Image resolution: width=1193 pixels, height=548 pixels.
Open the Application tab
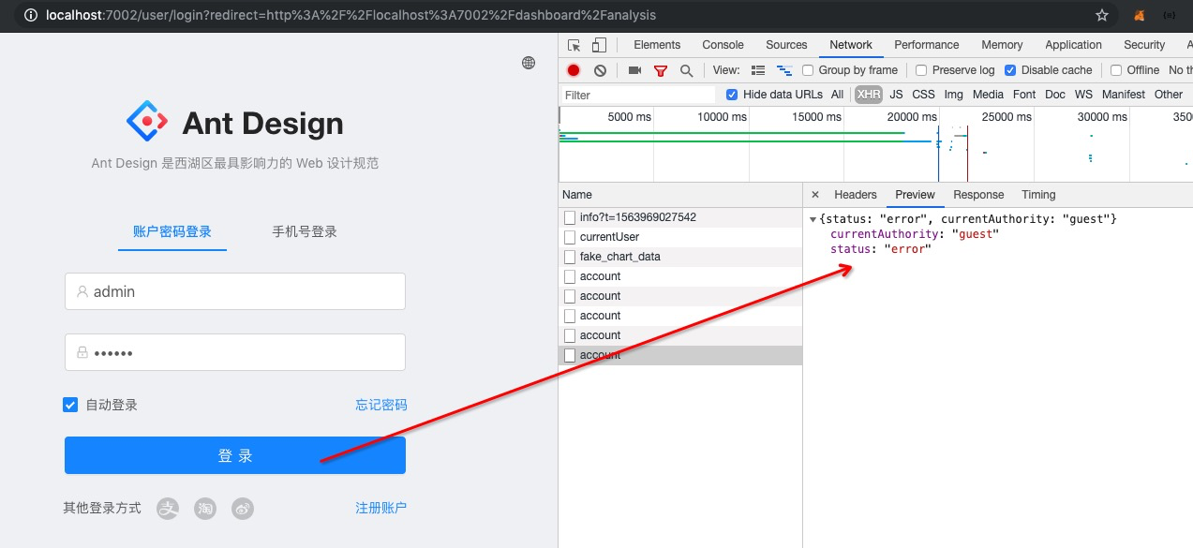(x=1073, y=45)
